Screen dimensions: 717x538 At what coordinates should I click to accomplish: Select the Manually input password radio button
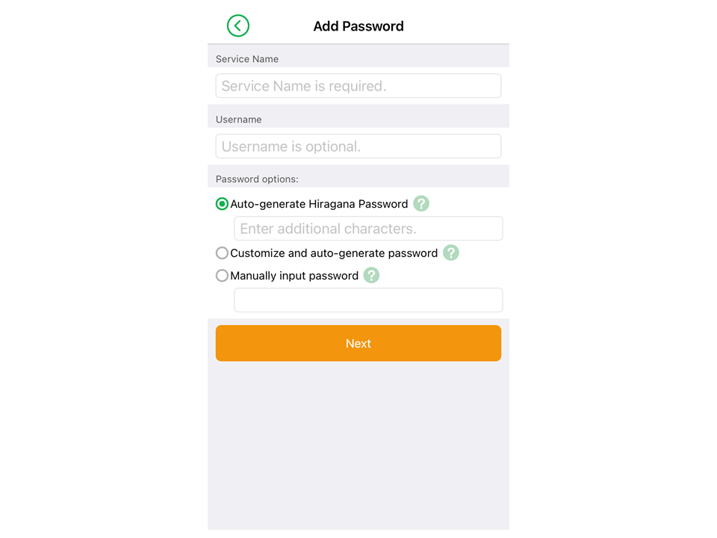[x=222, y=276]
